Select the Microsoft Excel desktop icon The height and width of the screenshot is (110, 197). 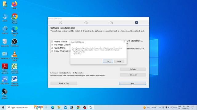click(14, 68)
